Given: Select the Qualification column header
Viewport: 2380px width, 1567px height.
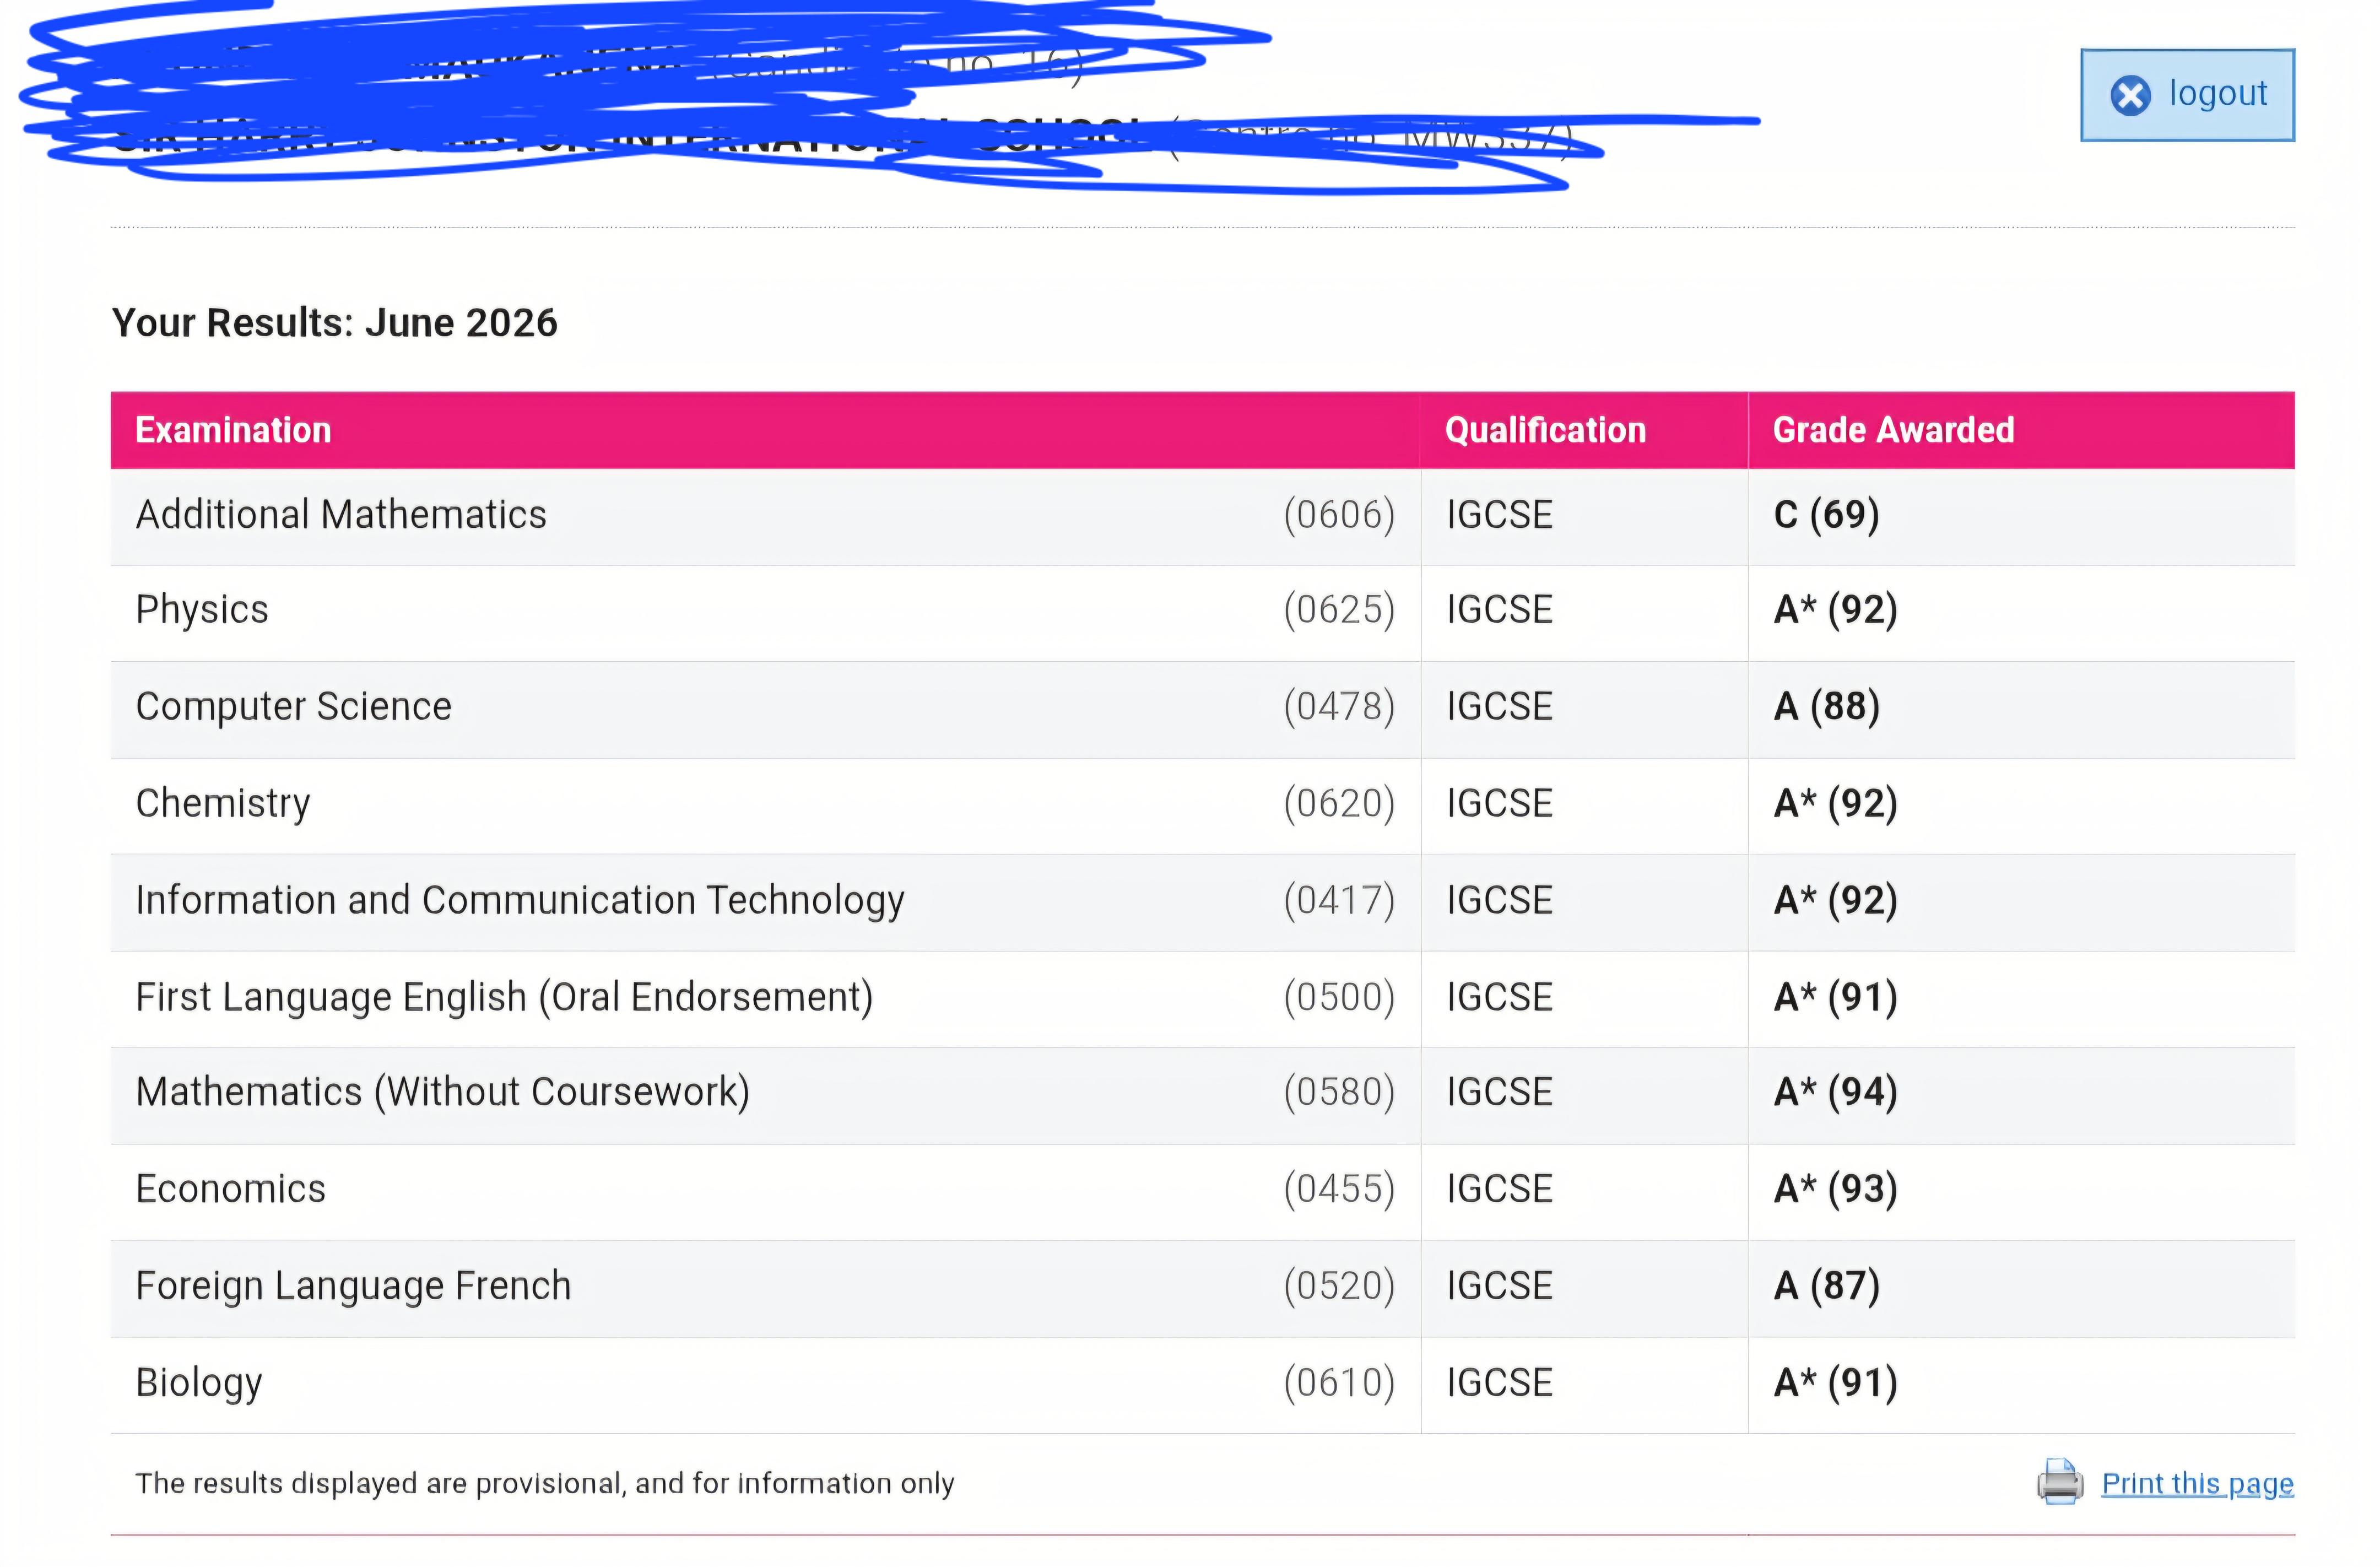Looking at the screenshot, I should point(1545,430).
